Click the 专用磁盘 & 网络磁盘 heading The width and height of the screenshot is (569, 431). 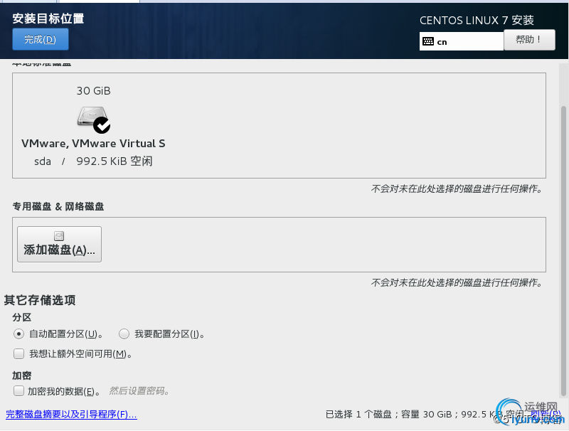[58, 206]
